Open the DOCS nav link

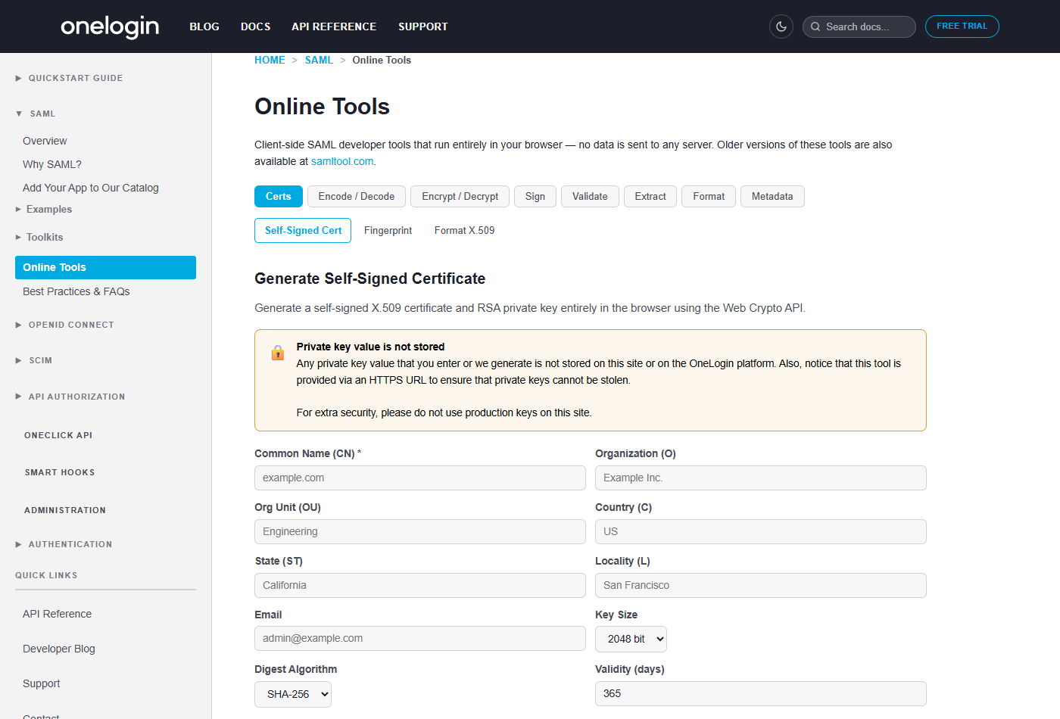[256, 26]
